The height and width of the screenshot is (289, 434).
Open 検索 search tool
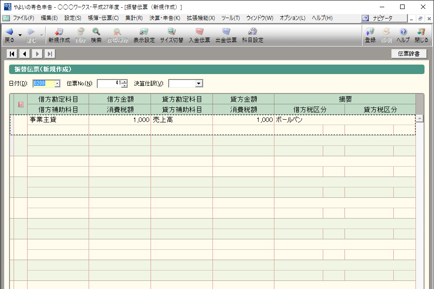click(96, 35)
